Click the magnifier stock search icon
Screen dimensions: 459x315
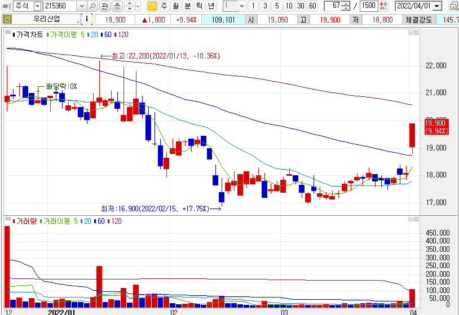[x=92, y=6]
